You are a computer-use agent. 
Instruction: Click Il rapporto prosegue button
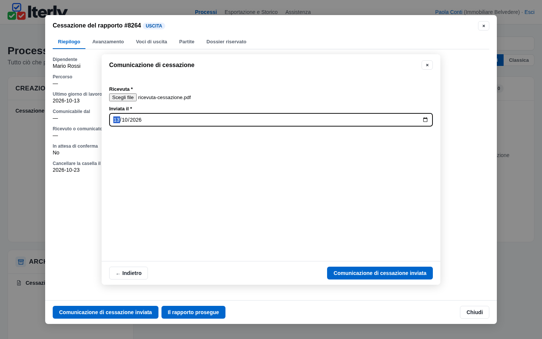coord(193,312)
